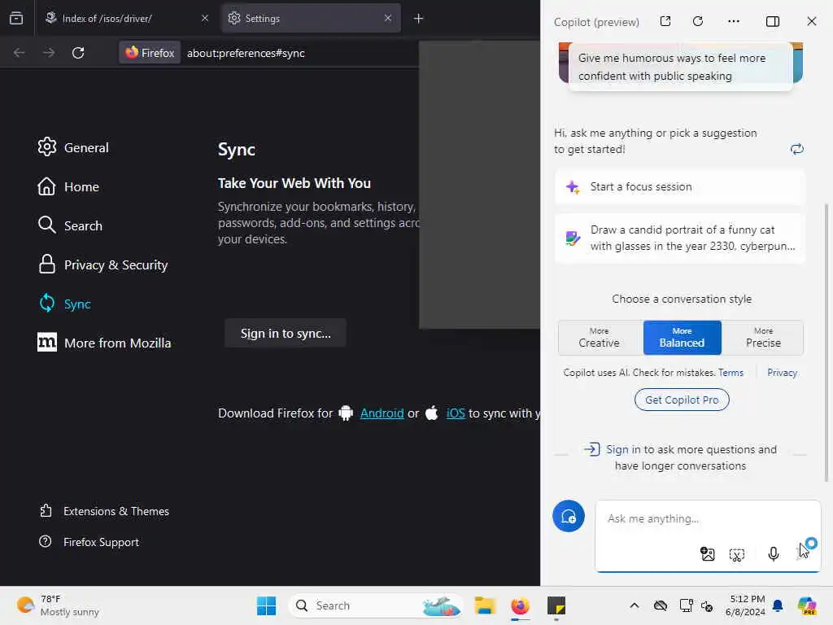The width and height of the screenshot is (833, 625).
Task: Open Search settings category
Action: tap(70, 225)
